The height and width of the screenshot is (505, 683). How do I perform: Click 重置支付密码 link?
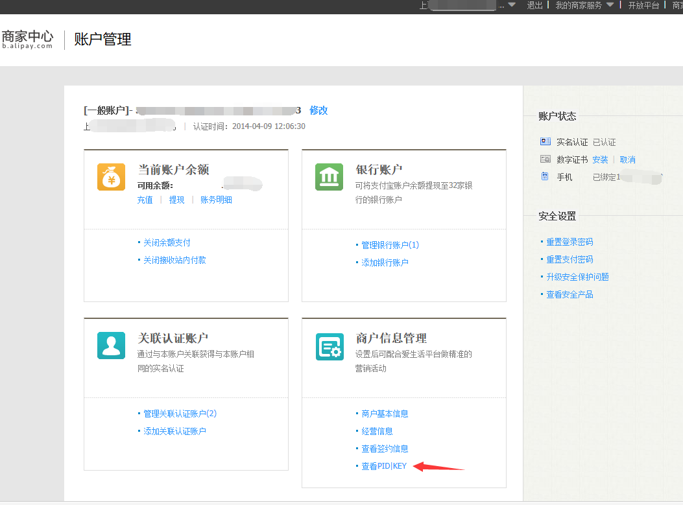(x=569, y=259)
